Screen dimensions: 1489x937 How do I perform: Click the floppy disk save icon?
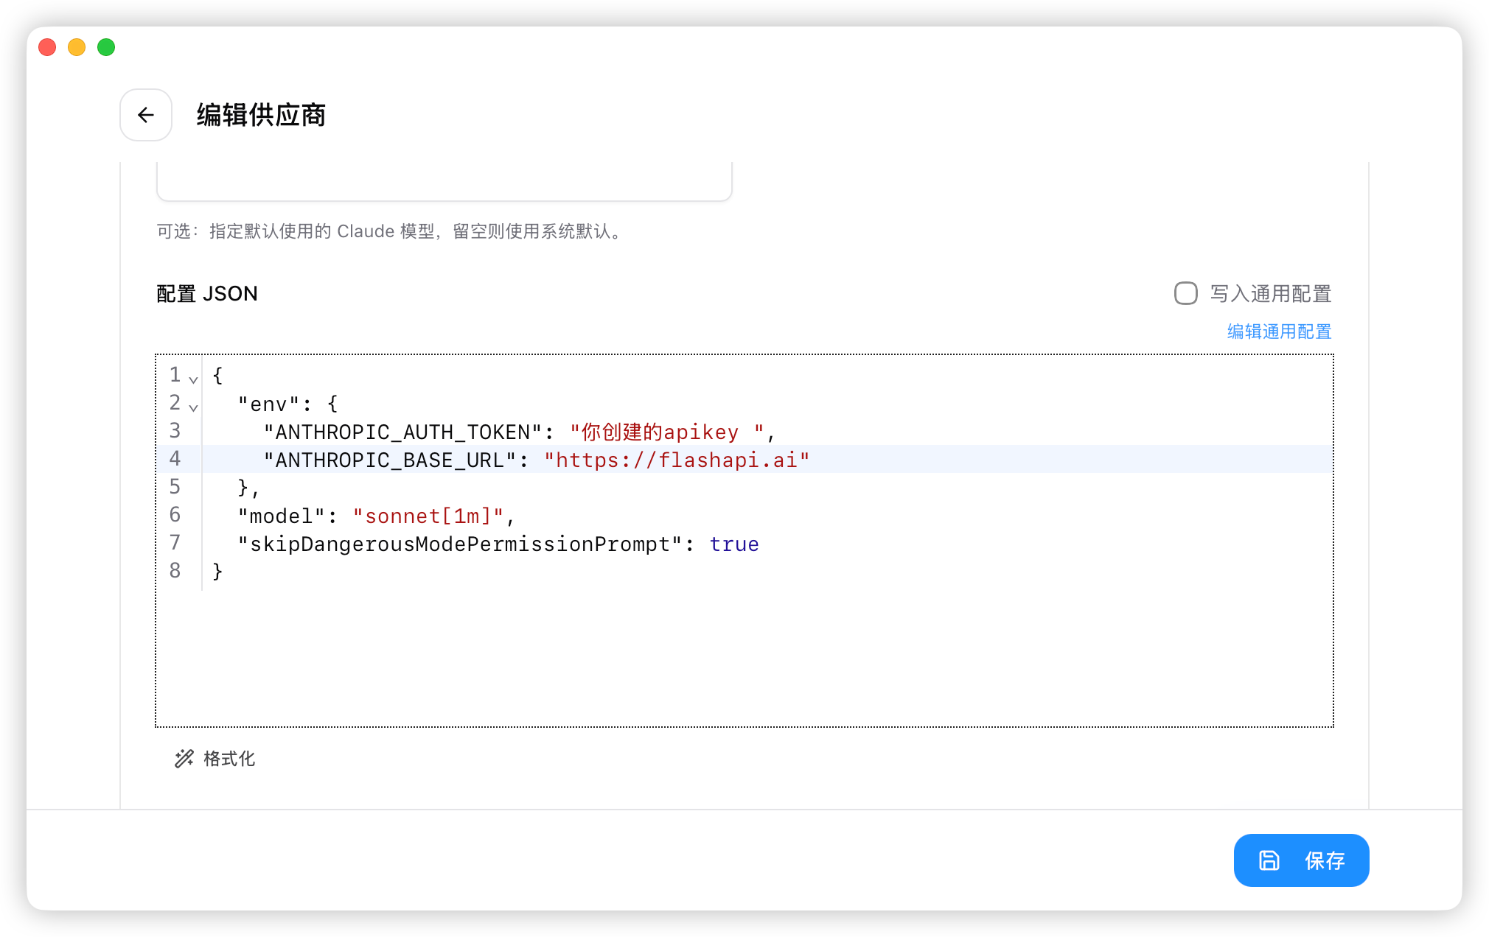coord(1269,860)
